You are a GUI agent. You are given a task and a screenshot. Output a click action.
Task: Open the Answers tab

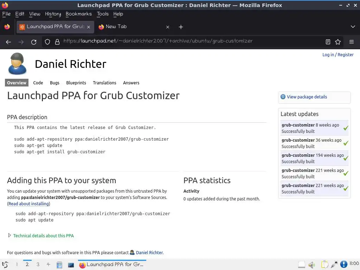tap(131, 83)
